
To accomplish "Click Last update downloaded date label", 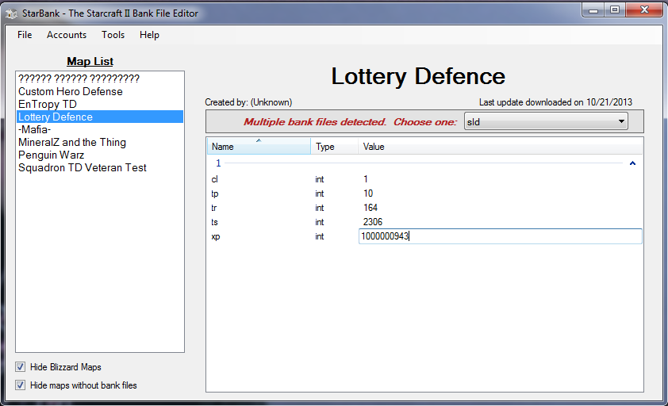I will [x=555, y=102].
